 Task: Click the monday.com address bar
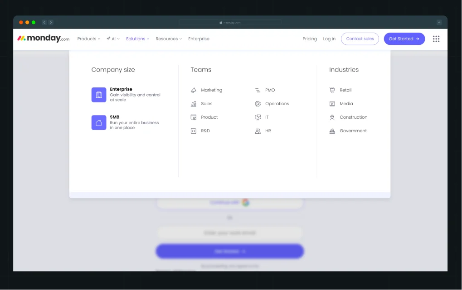coord(230,22)
